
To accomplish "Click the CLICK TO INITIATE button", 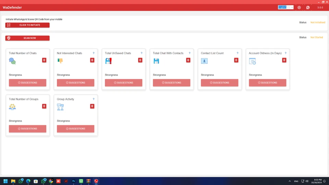I will [27, 25].
